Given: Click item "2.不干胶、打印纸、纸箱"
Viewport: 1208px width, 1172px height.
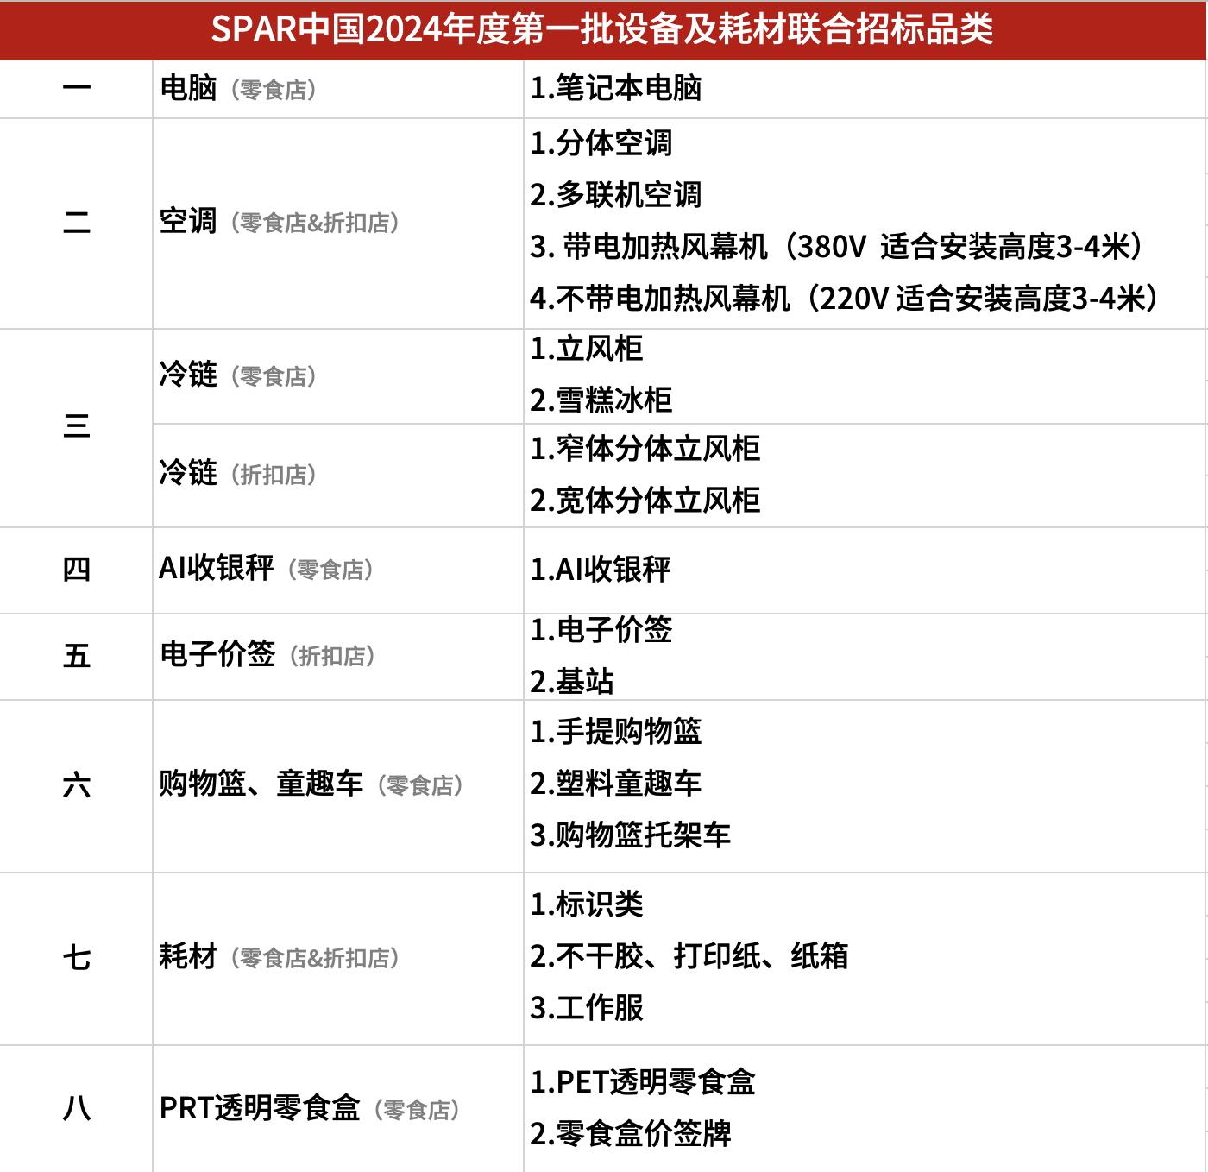Looking at the screenshot, I should tap(689, 956).
